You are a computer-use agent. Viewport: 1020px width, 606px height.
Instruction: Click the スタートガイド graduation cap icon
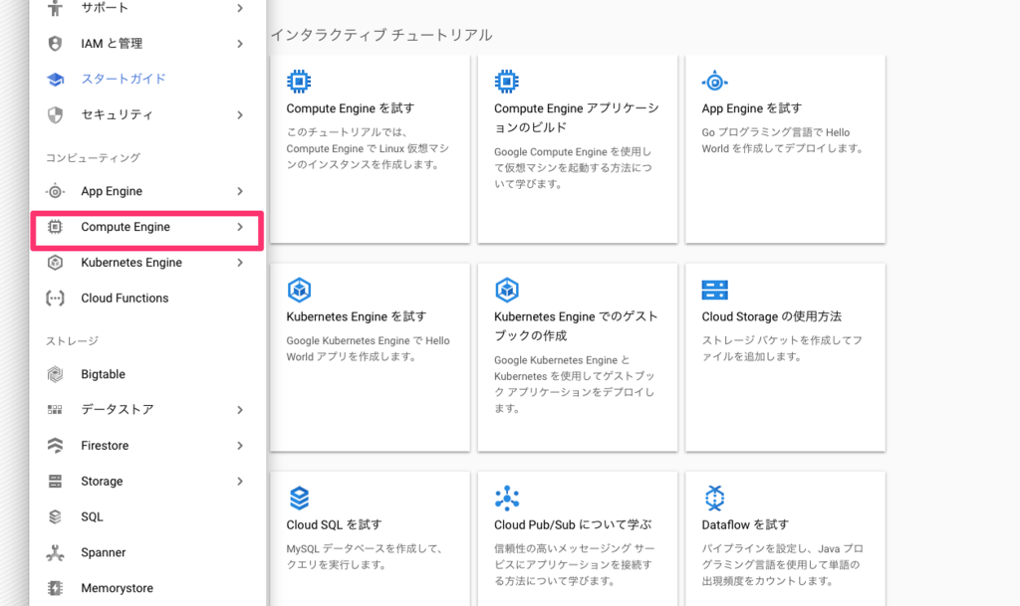point(56,80)
